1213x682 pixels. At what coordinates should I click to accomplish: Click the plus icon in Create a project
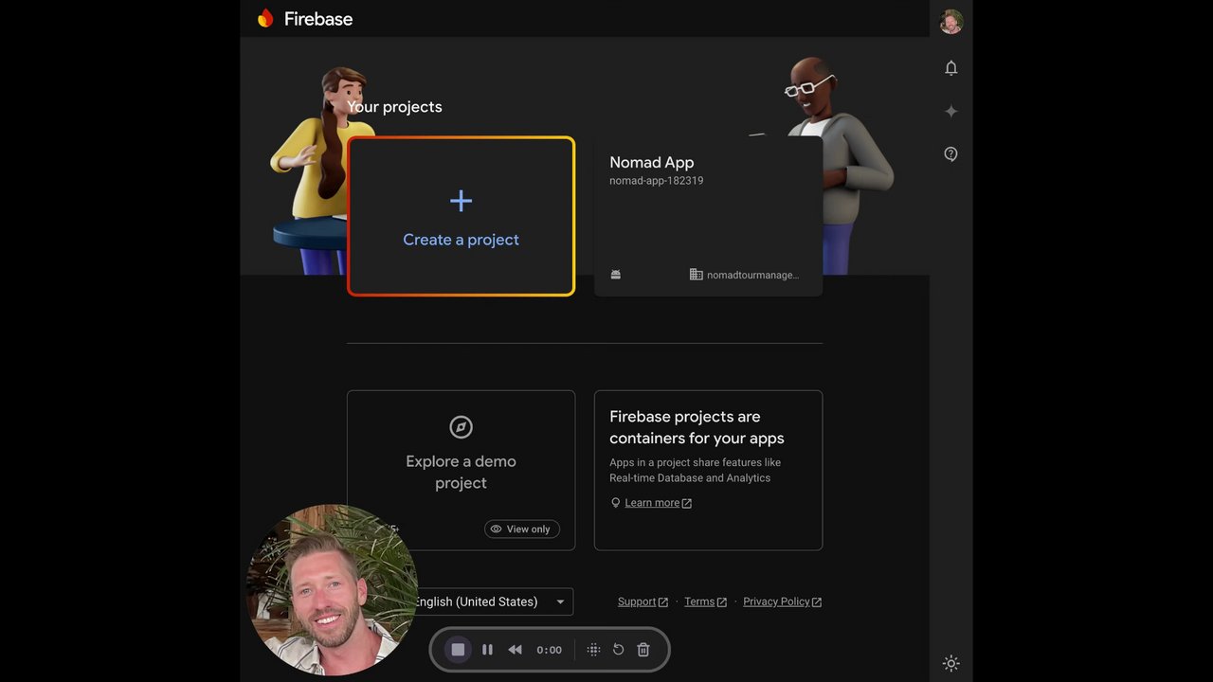click(x=462, y=201)
